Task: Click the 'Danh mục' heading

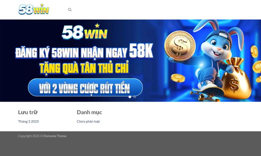Action: point(89,112)
